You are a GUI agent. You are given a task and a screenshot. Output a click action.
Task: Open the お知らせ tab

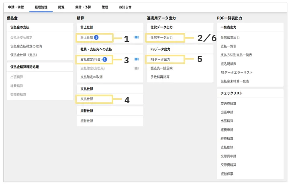coord(125,7)
